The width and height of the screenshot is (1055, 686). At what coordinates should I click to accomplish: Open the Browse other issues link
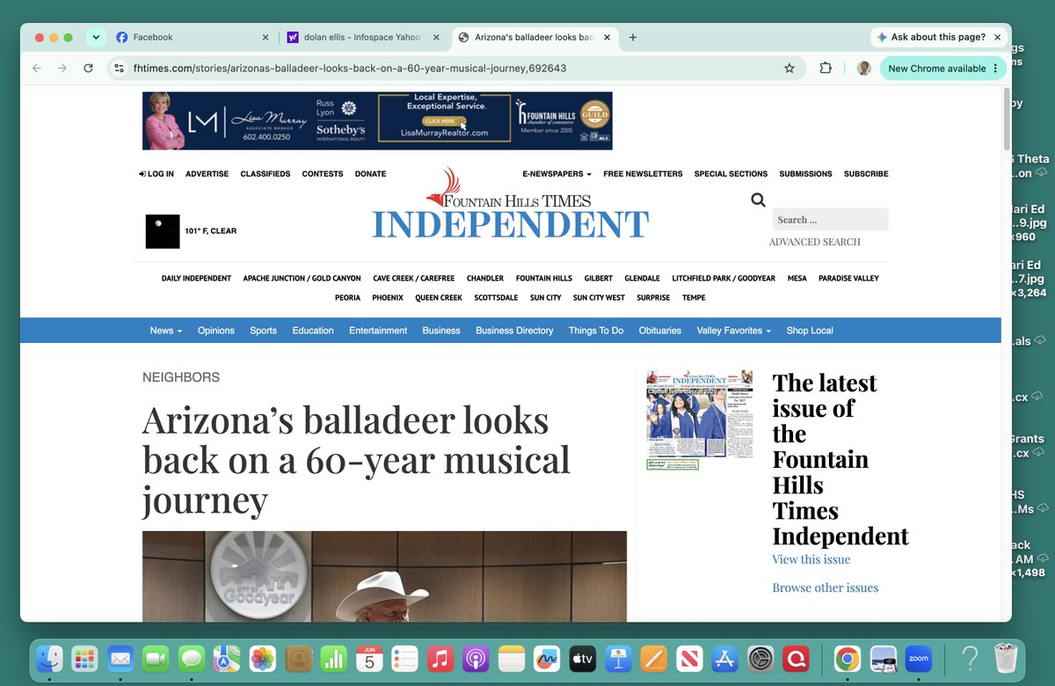(x=826, y=587)
